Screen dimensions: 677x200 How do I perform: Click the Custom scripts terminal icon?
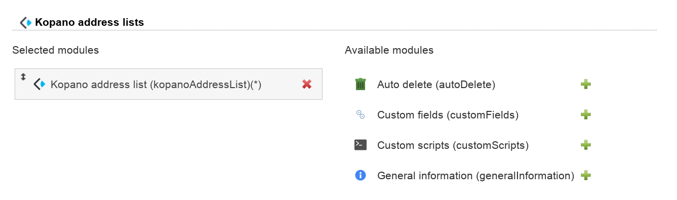click(x=360, y=145)
